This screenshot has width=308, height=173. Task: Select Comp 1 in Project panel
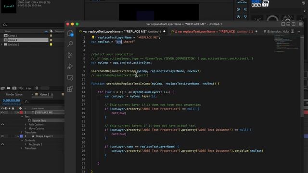[13, 36]
